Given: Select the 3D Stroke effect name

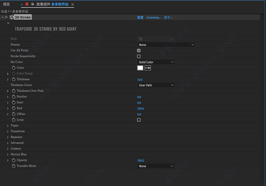Looking at the screenshot, I should (23, 17).
